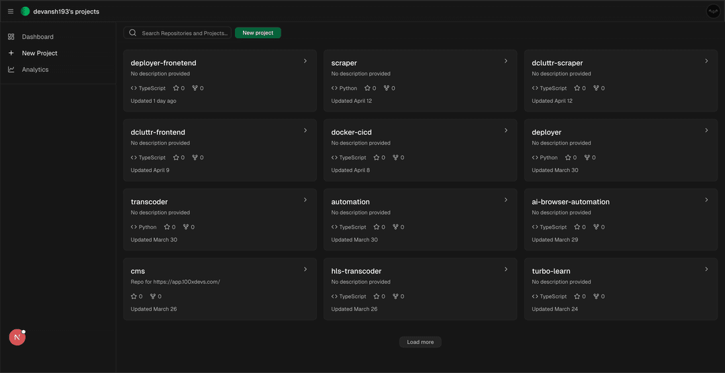725x373 pixels.
Task: Click the fork icon on dcluttr-scraper card
Action: pos(596,88)
